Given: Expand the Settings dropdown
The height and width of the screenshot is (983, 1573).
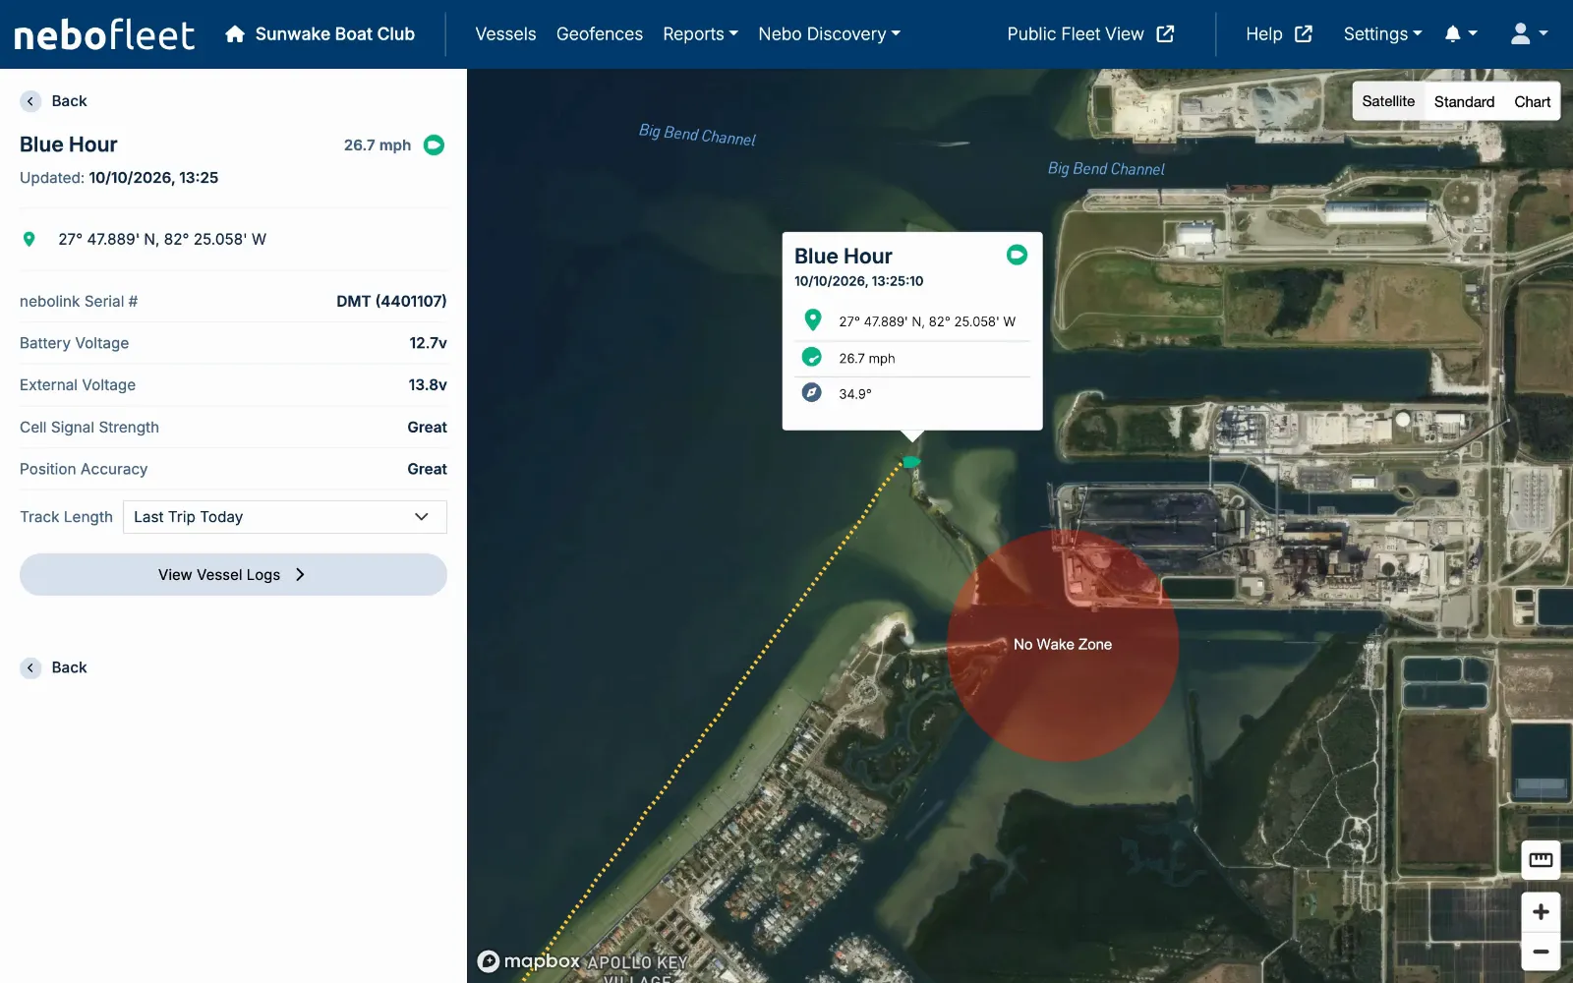Looking at the screenshot, I should [x=1382, y=34].
